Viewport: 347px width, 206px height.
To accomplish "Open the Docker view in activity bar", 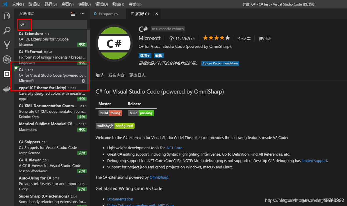I will [x=7, y=89].
